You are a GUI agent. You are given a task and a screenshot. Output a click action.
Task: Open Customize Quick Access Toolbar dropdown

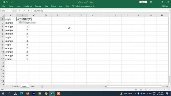[x=17, y=2]
